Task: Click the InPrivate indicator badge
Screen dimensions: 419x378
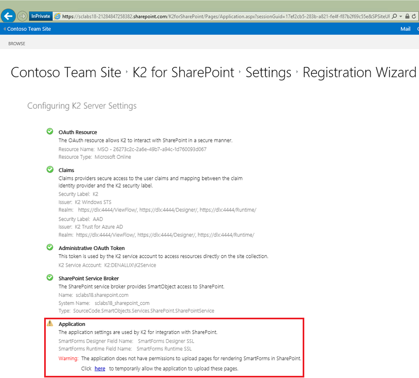Action: coord(40,16)
